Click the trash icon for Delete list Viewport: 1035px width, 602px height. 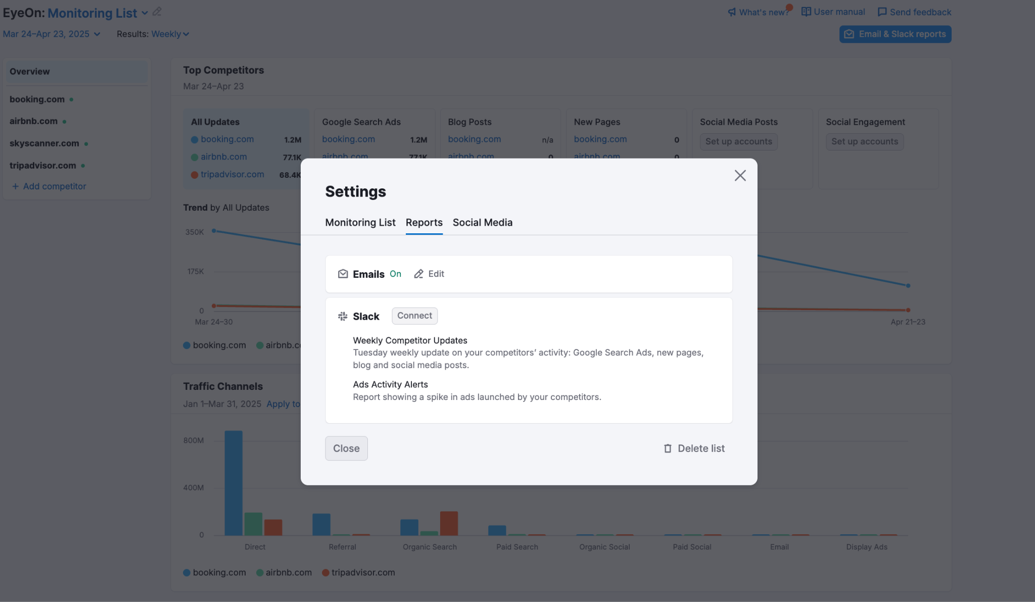[x=667, y=448]
